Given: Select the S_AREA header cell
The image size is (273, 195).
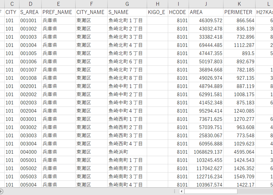Looking at the screenshot, I should point(30,12).
